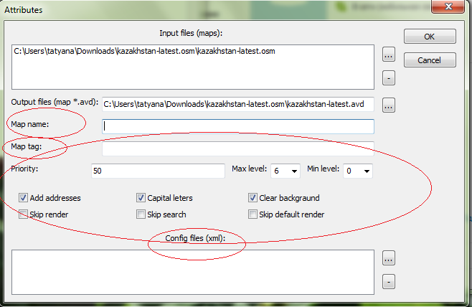Expand the Min level dropdown
Viewport: 472px width, 307px height.
tap(357, 171)
